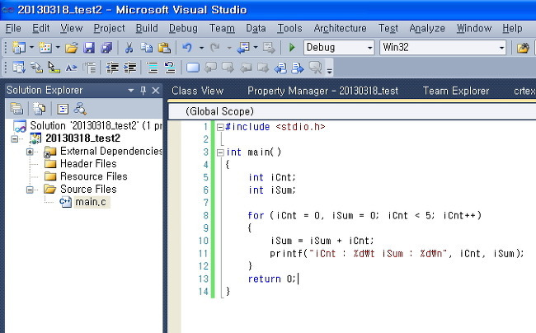
Task: Open the Project menu
Action: (x=110, y=28)
